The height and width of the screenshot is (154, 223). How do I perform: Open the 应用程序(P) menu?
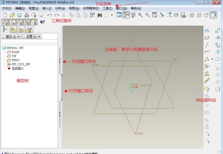click(x=91, y=8)
